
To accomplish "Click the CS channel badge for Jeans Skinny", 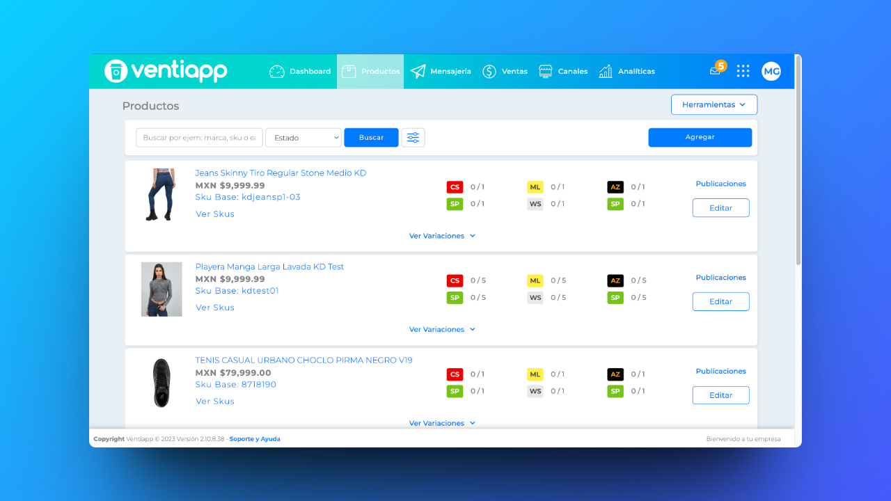I will [455, 187].
